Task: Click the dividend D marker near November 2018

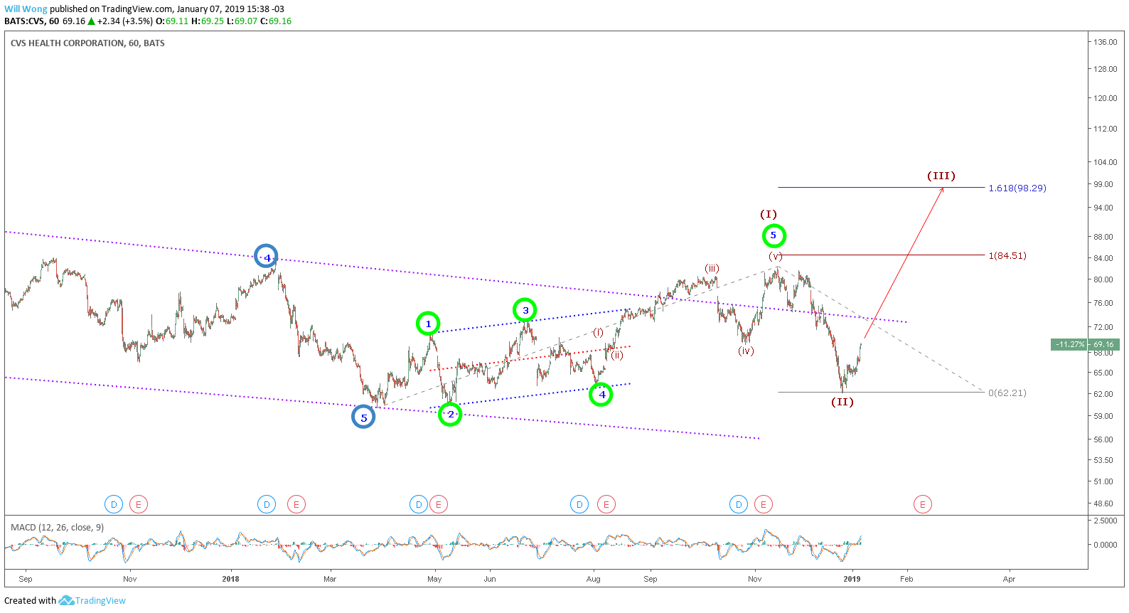Action: tap(739, 504)
